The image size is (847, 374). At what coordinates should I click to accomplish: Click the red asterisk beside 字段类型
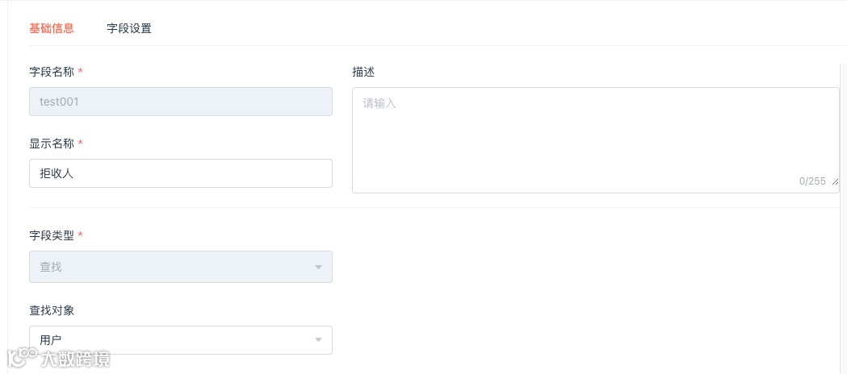[81, 235]
